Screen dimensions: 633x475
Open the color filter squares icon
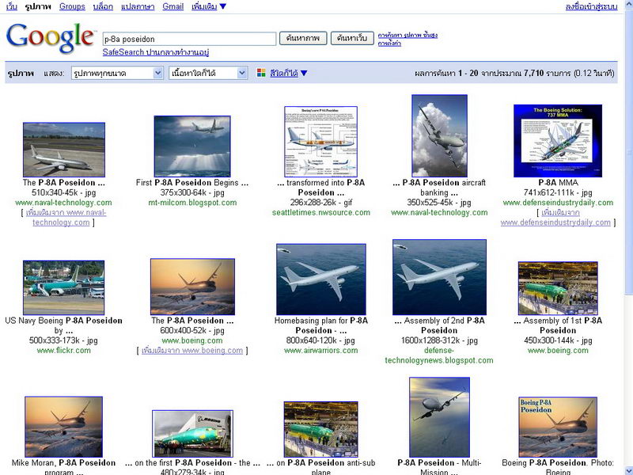[261, 73]
